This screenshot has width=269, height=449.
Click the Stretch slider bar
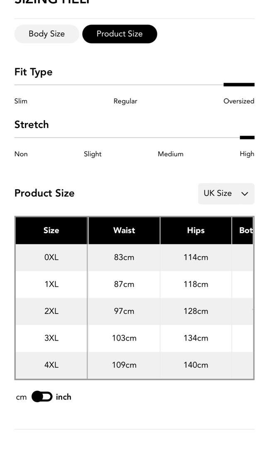[x=134, y=138]
